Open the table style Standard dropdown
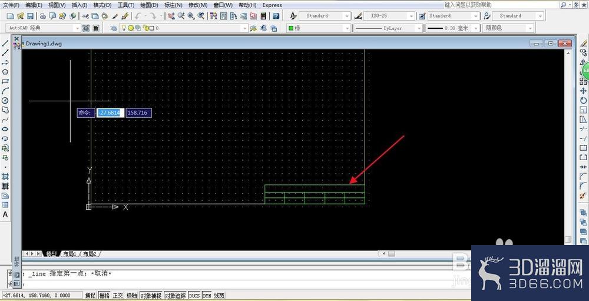The image size is (589, 301). pos(476,16)
